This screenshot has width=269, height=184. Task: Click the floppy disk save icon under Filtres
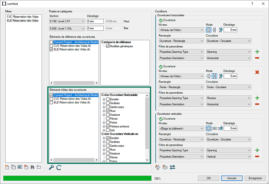click(x=32, y=167)
